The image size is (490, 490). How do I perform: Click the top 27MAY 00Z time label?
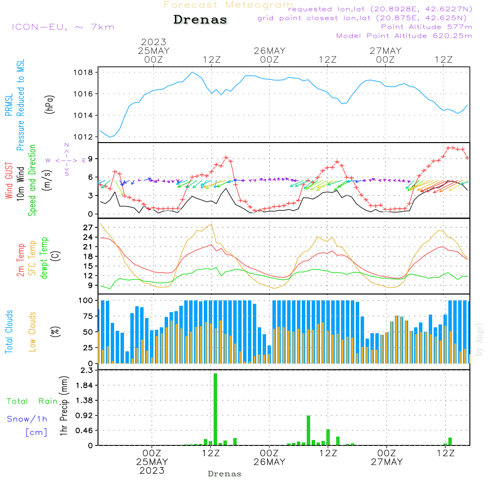coord(385,55)
